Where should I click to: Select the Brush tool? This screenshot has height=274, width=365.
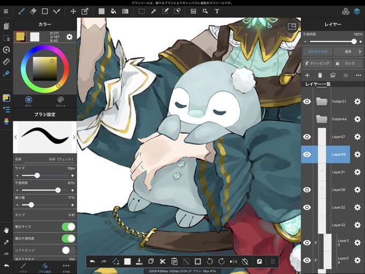[21, 11]
